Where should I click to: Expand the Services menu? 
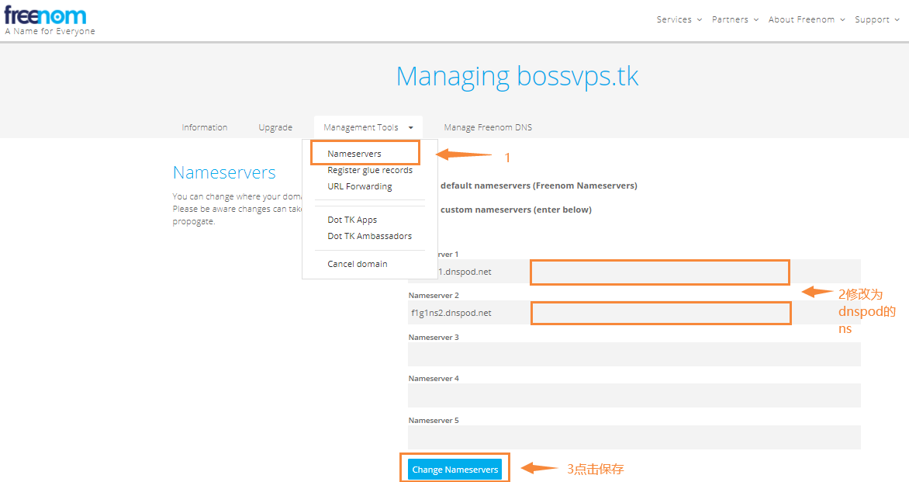tap(679, 19)
